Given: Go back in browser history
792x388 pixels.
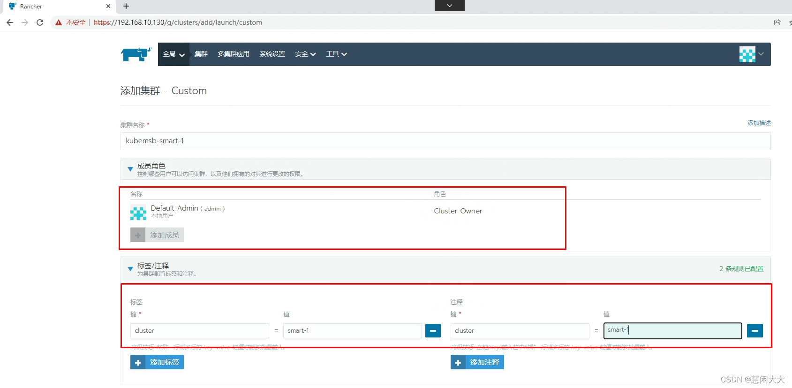Looking at the screenshot, I should click(x=10, y=22).
